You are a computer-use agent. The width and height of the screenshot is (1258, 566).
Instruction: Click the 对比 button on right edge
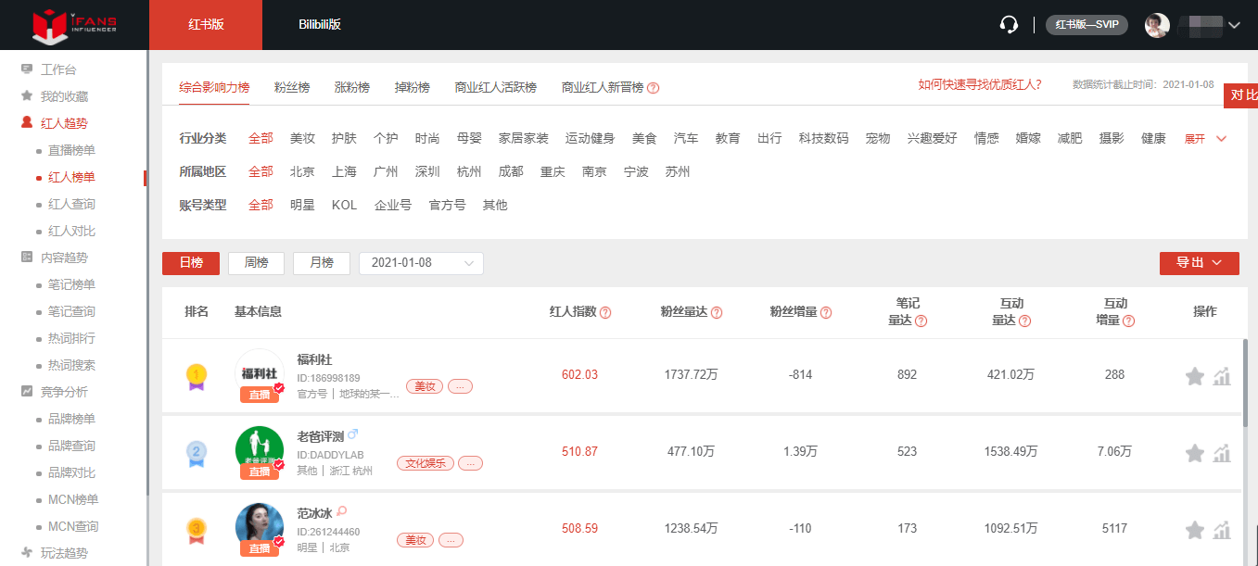[1243, 95]
